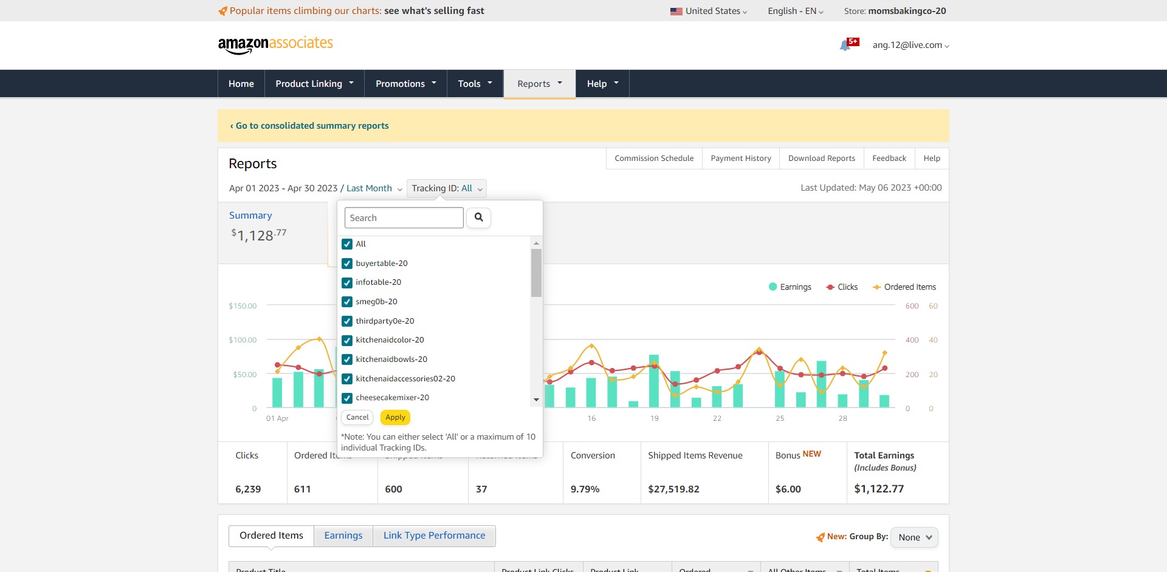Toggle Clicks legend marker in chart

tap(830, 287)
